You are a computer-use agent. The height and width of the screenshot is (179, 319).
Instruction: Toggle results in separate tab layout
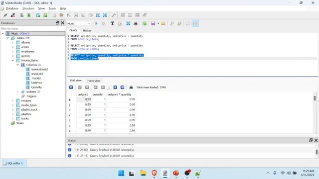pos(188,23)
